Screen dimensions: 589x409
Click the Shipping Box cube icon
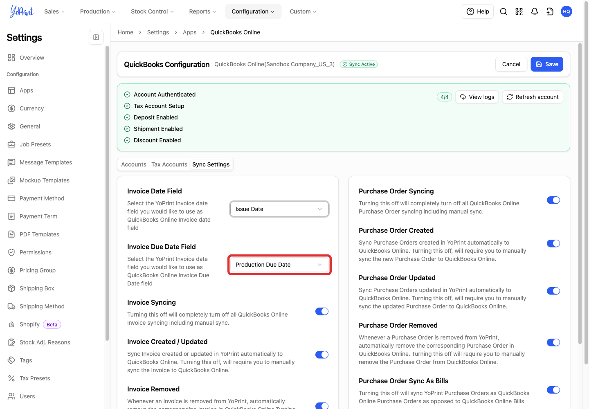pos(11,288)
